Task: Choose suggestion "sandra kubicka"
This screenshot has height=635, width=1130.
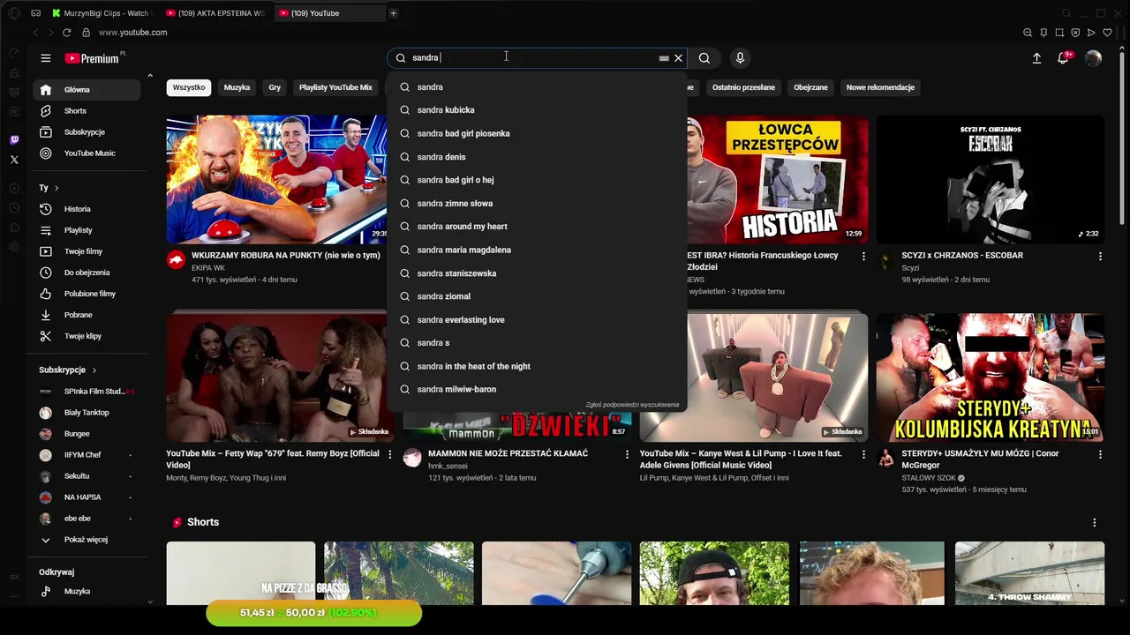Action: pos(537,110)
